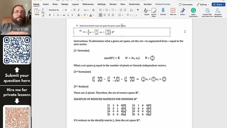Apply superscript formatting
Viewport: 227px width, 128px height.
tap(72, 15)
